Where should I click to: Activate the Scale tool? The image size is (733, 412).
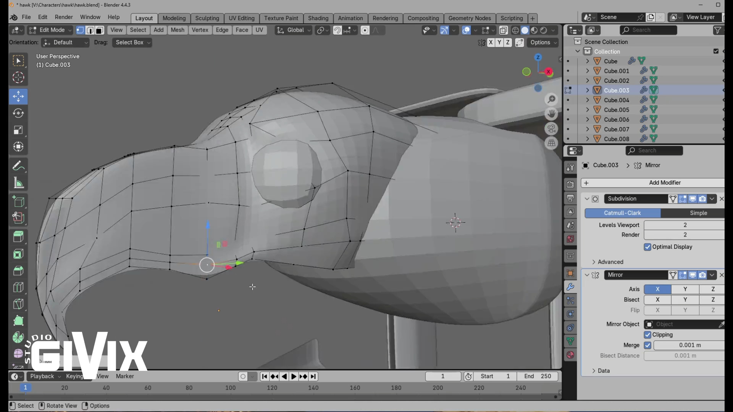click(x=18, y=130)
